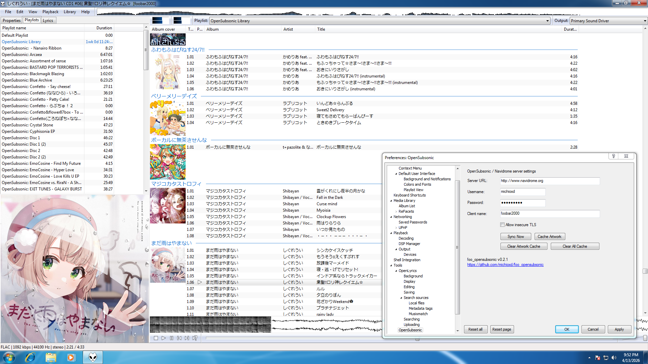Collapse the Search sources tree node

401,298
